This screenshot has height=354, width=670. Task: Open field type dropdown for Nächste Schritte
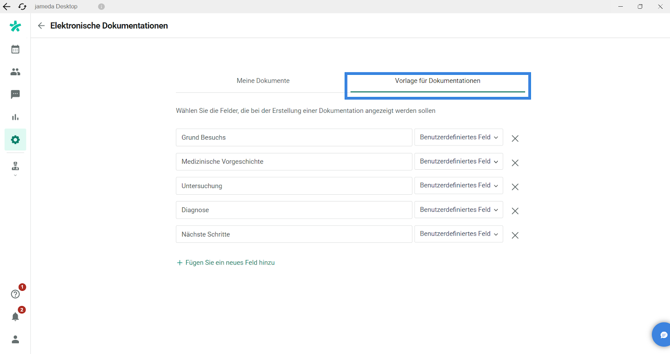[x=459, y=234]
